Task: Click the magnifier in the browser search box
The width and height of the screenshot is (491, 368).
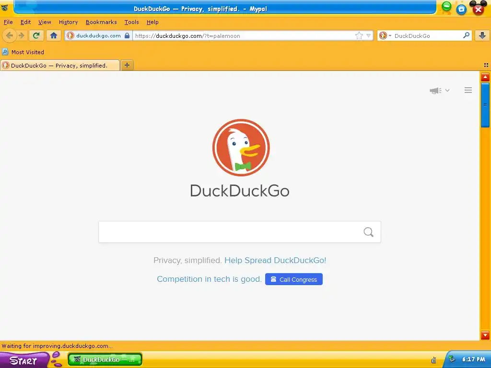Action: pyautogui.click(x=466, y=35)
